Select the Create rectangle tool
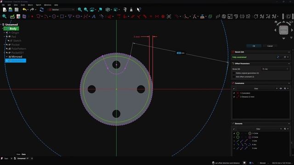 [62, 16]
